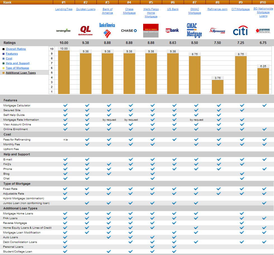Click LendingTree's Hybrid Mortgage checkmark

click(x=65, y=198)
